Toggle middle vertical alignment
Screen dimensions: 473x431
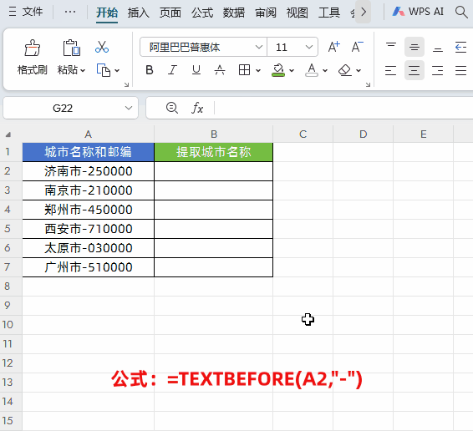tap(415, 47)
